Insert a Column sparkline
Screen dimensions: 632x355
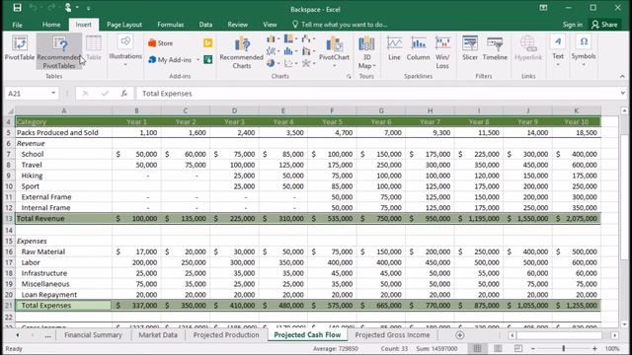418,48
